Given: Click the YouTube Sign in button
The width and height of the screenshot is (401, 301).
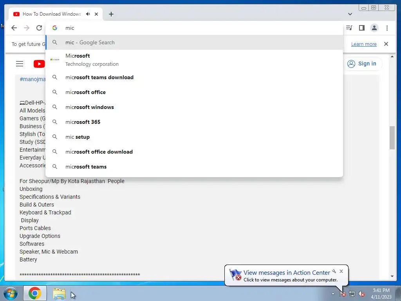Looking at the screenshot, I should (362, 64).
